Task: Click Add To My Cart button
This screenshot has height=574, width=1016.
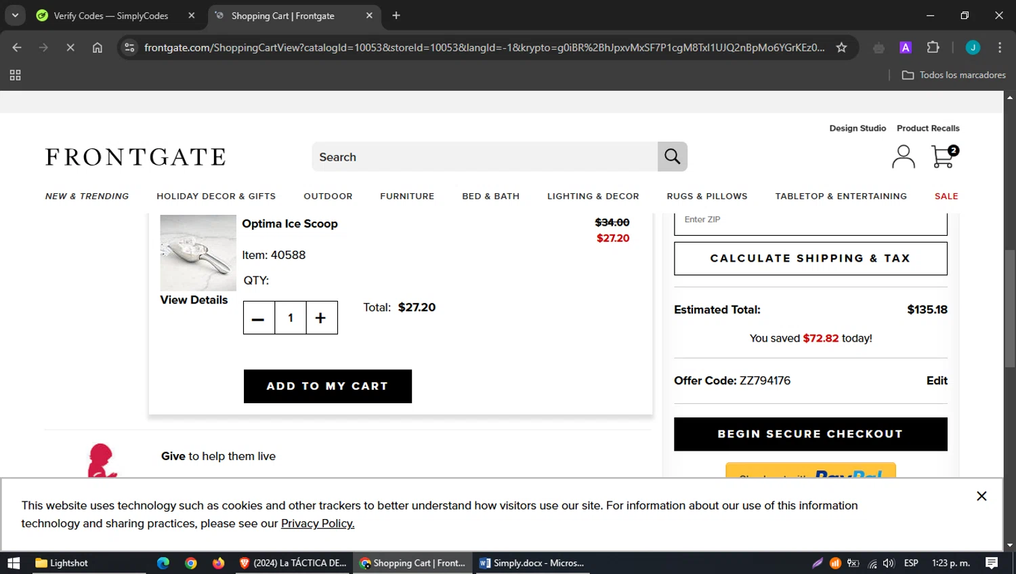Action: point(328,386)
